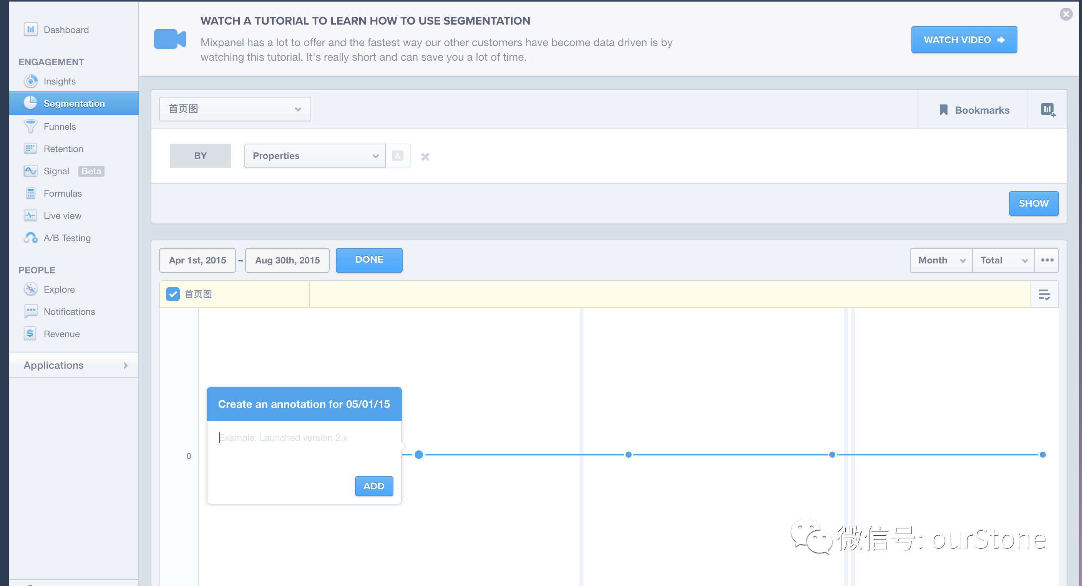
Task: Click the tutorial video camera icon
Action: pyautogui.click(x=170, y=39)
